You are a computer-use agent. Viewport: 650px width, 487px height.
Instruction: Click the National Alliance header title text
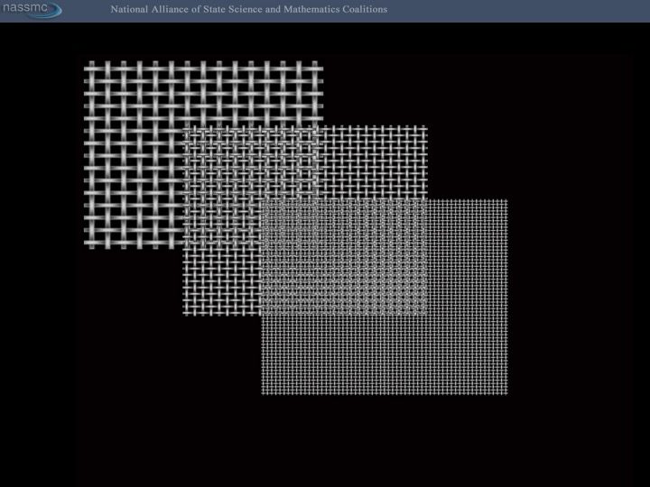pyautogui.click(x=248, y=10)
